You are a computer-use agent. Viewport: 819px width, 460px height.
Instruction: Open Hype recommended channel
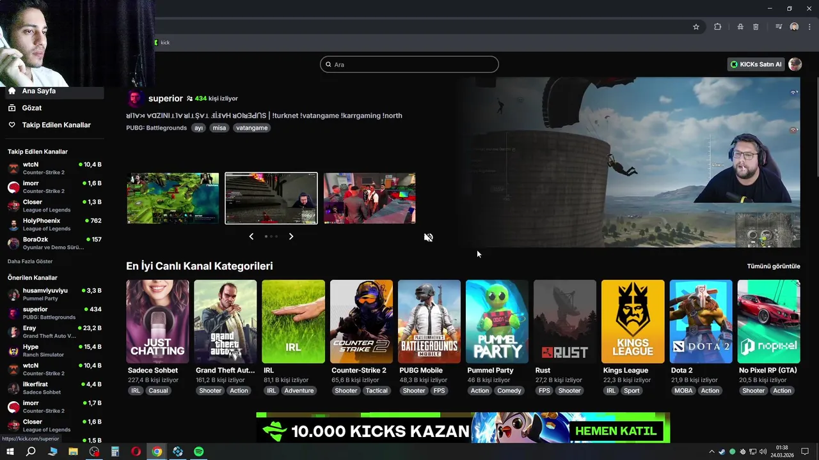pyautogui.click(x=54, y=350)
